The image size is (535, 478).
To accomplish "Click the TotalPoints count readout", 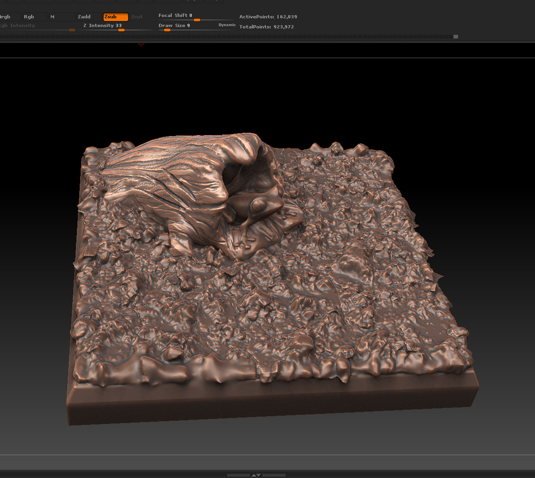I will pos(267,27).
